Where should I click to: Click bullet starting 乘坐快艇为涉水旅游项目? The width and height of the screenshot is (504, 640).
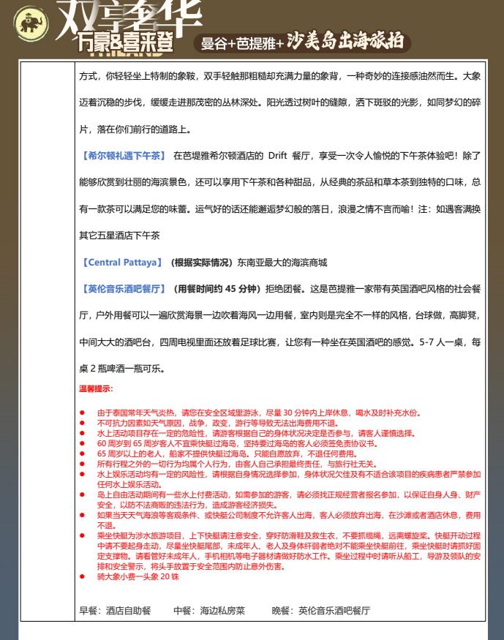[288, 551]
